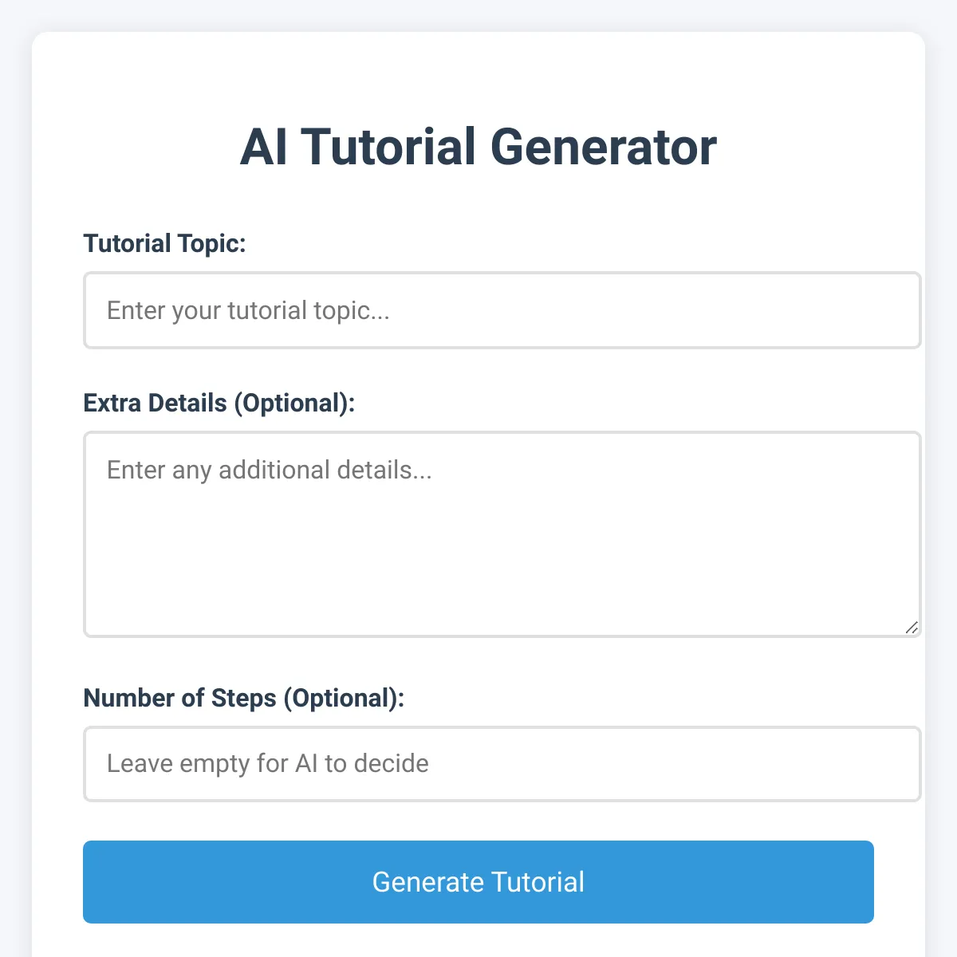Select the steps count field

pos(502,764)
